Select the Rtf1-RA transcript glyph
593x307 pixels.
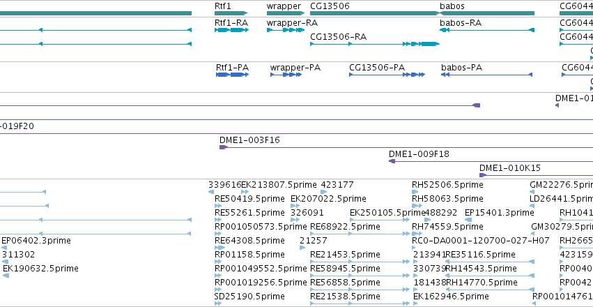231,30
